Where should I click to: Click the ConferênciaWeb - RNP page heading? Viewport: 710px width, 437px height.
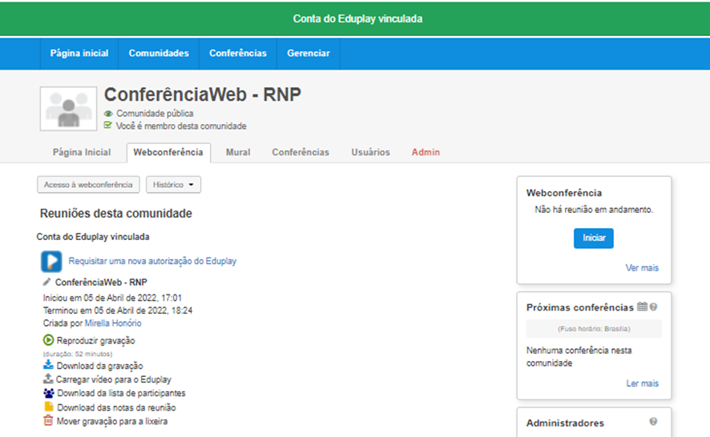coord(203,94)
